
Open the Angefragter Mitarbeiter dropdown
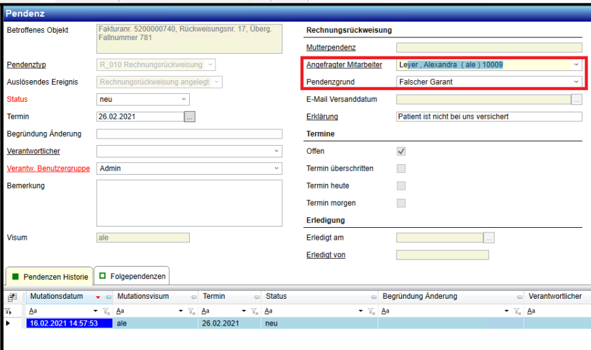click(x=576, y=65)
